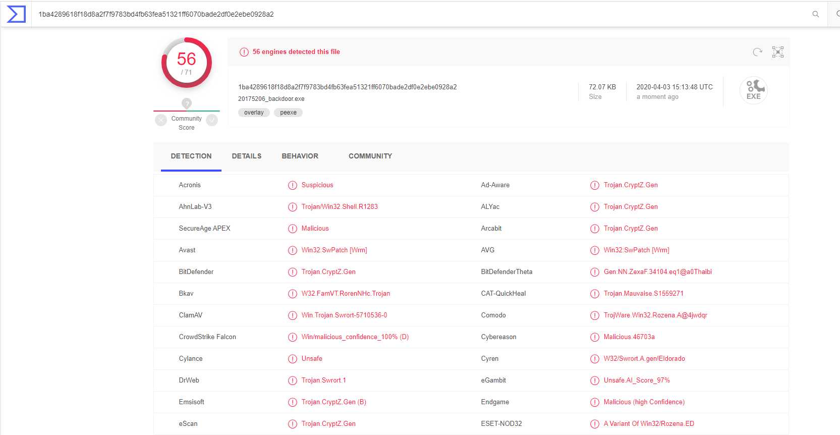840x435 pixels.
Task: Click the Malicious (high Confidence) result
Action: [x=644, y=402]
